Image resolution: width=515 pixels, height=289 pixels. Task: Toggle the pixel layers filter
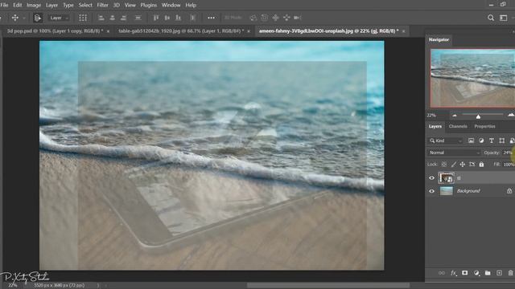pyautogui.click(x=471, y=141)
